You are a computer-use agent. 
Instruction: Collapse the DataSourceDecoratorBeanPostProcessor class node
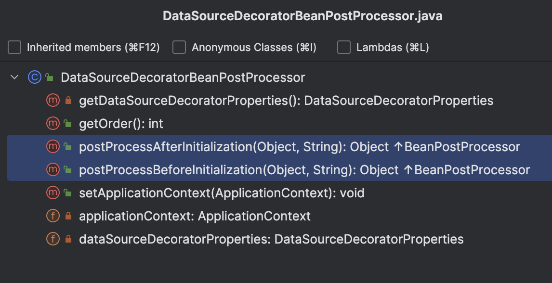click(x=14, y=77)
